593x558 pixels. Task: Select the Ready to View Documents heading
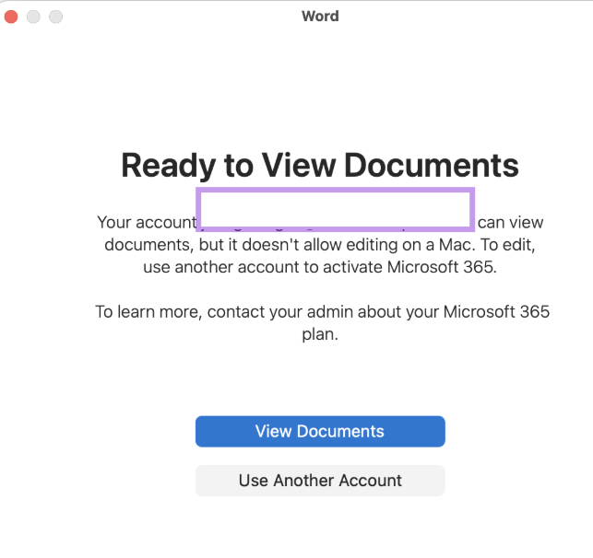[320, 166]
